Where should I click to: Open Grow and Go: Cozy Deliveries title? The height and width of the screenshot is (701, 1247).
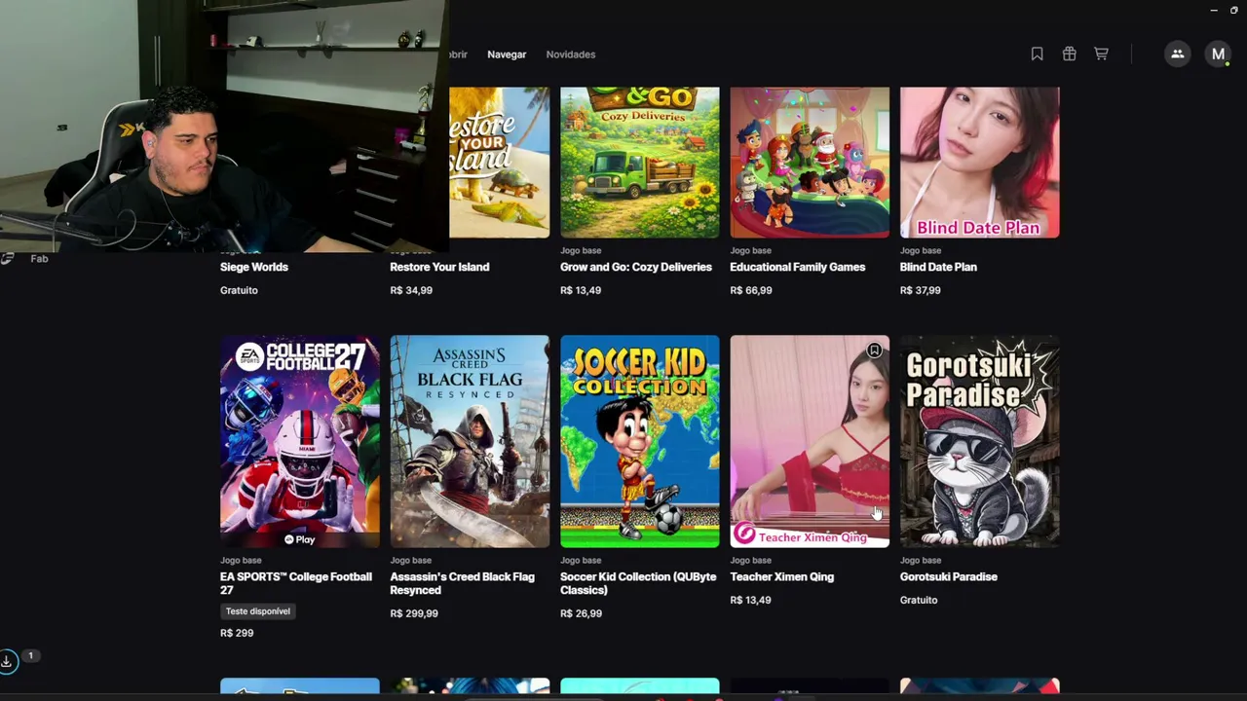coord(636,267)
